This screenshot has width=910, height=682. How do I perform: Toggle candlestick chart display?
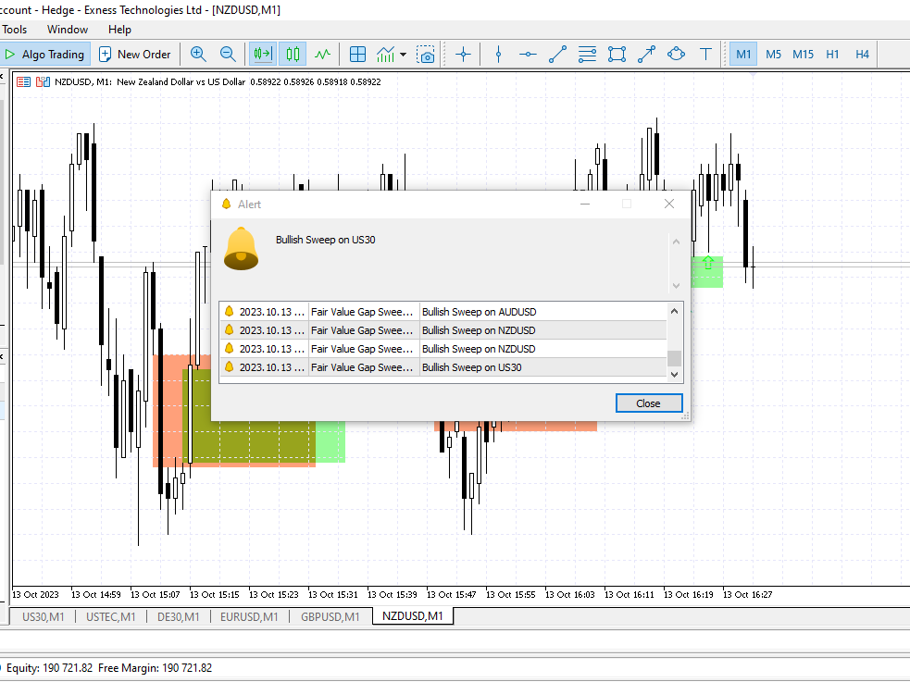[x=293, y=54]
